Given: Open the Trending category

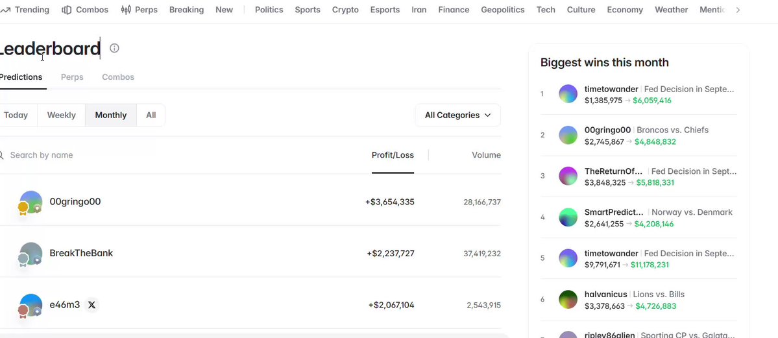Looking at the screenshot, I should click(25, 10).
